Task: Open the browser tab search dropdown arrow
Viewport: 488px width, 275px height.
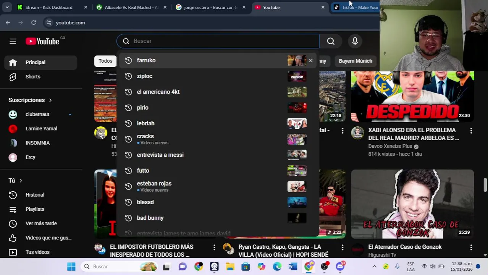Action: point(7,7)
